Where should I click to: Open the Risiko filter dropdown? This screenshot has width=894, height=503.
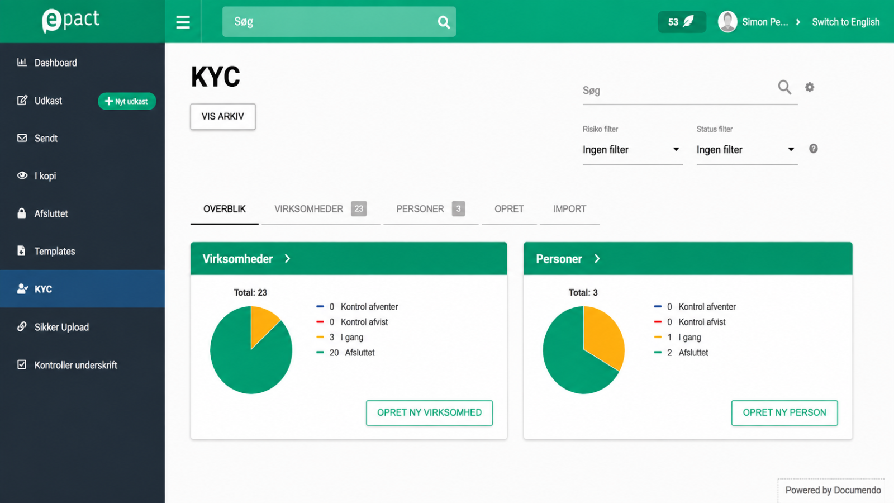[633, 150]
